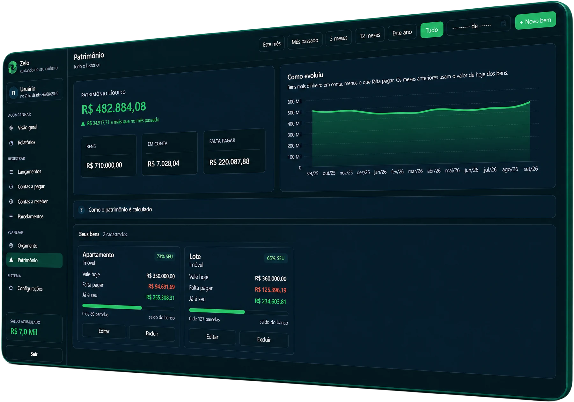Click the Configurações gear icon
Image resolution: width=574 pixels, height=402 pixels.
coord(11,288)
